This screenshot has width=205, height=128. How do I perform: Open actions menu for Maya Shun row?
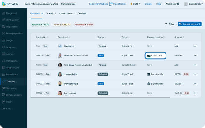point(195,46)
